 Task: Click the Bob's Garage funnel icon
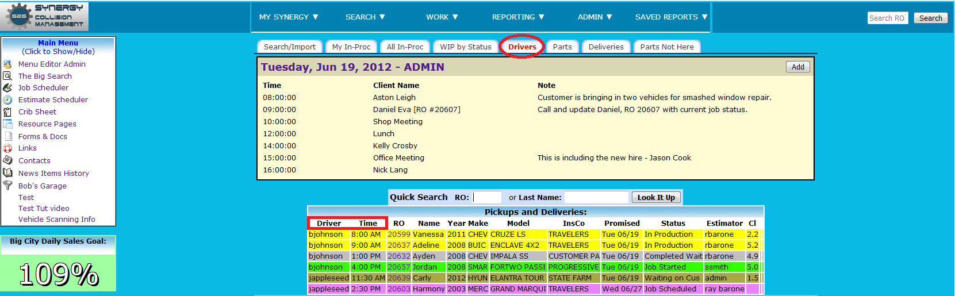(7, 186)
